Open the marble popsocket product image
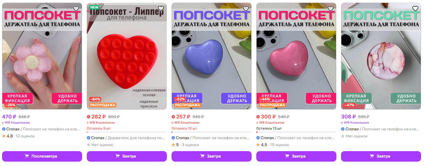 (x=381, y=56)
